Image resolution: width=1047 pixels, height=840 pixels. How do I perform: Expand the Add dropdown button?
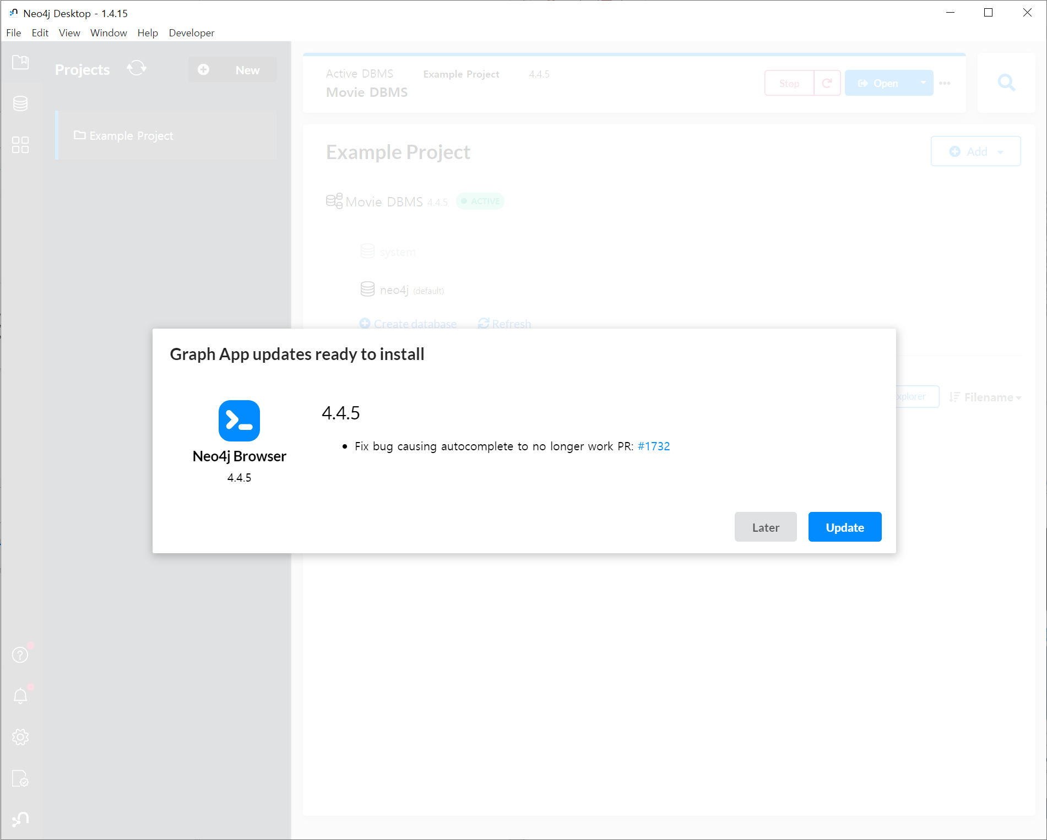point(975,151)
